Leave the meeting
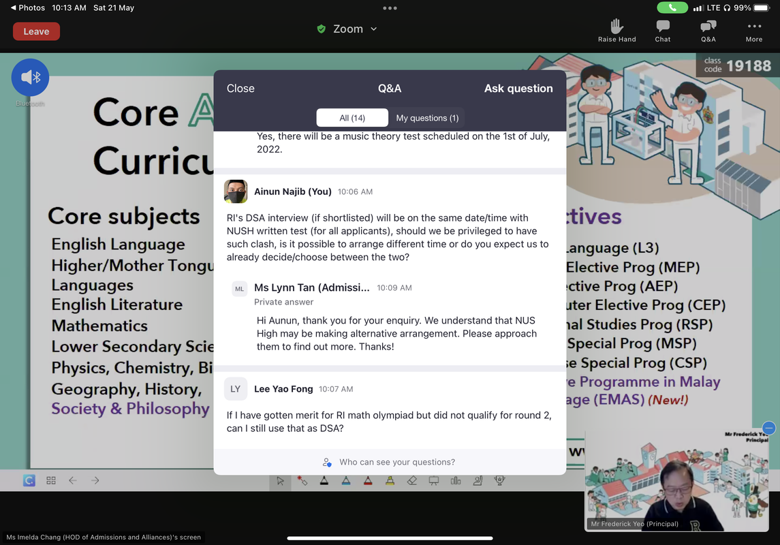The image size is (780, 545). tap(36, 31)
